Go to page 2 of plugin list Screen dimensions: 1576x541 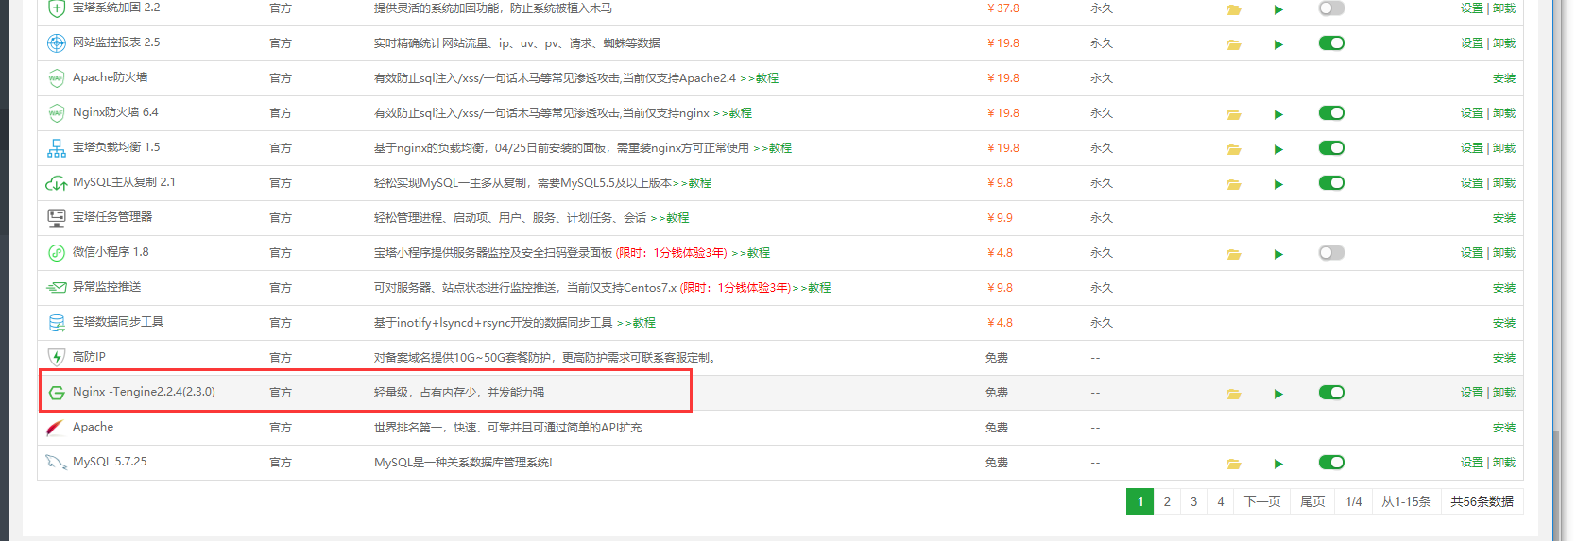click(1167, 501)
